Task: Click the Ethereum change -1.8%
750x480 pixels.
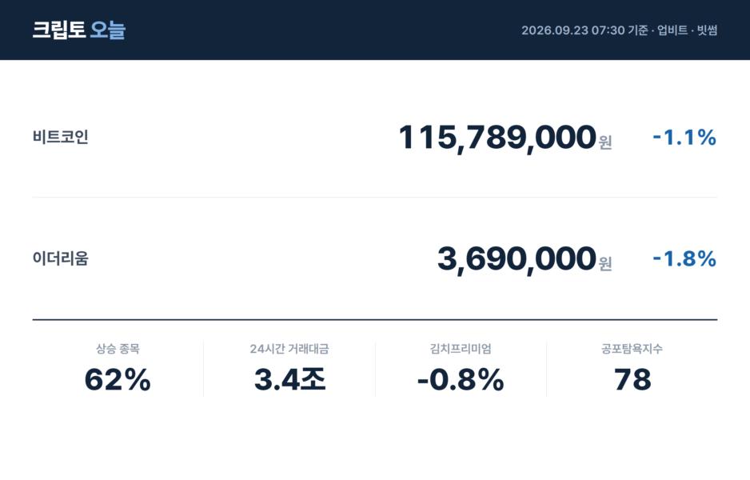Action: tap(684, 259)
